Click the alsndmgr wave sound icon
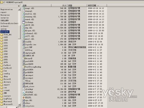 pyautogui.click(x=24, y=92)
